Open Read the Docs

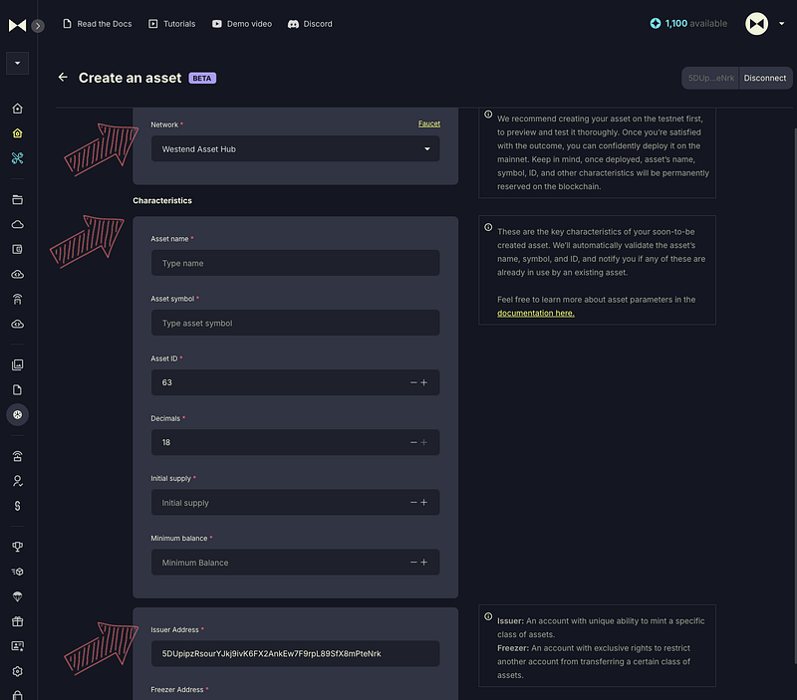pyautogui.click(x=97, y=24)
